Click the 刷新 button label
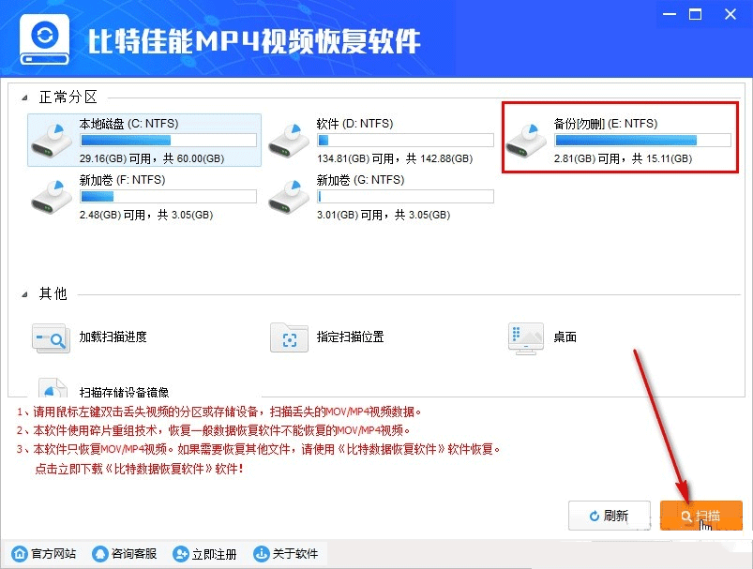Viewport: 753px width, 569px height. tap(616, 516)
